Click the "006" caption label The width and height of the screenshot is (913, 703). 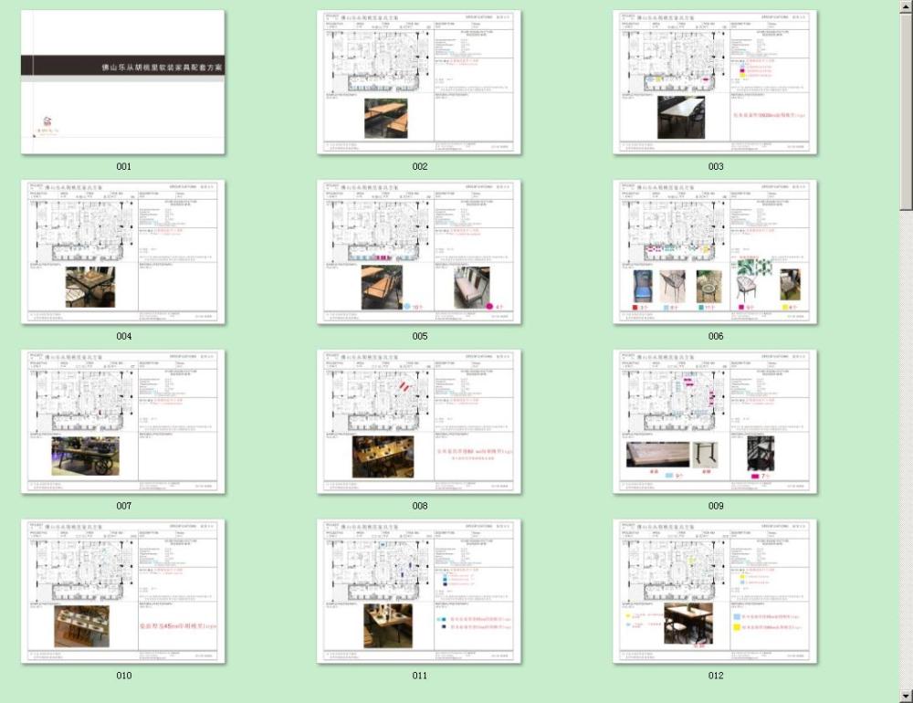[x=715, y=337]
